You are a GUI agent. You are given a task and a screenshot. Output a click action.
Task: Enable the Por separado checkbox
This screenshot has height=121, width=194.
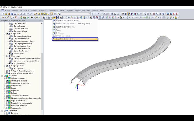(10, 68)
